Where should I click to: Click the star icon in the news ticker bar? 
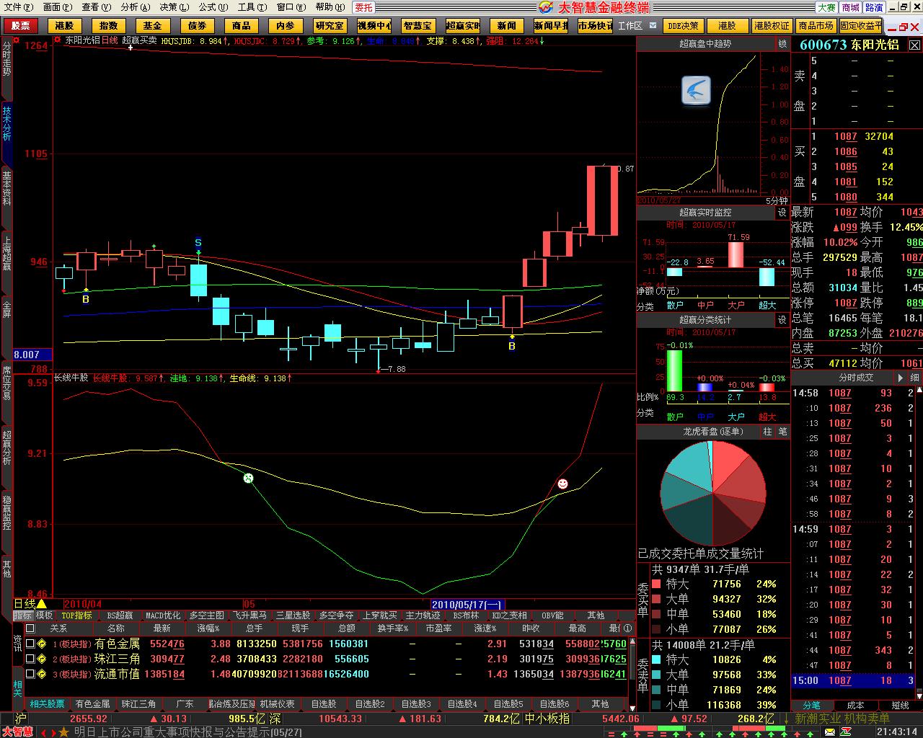pyautogui.click(x=64, y=732)
